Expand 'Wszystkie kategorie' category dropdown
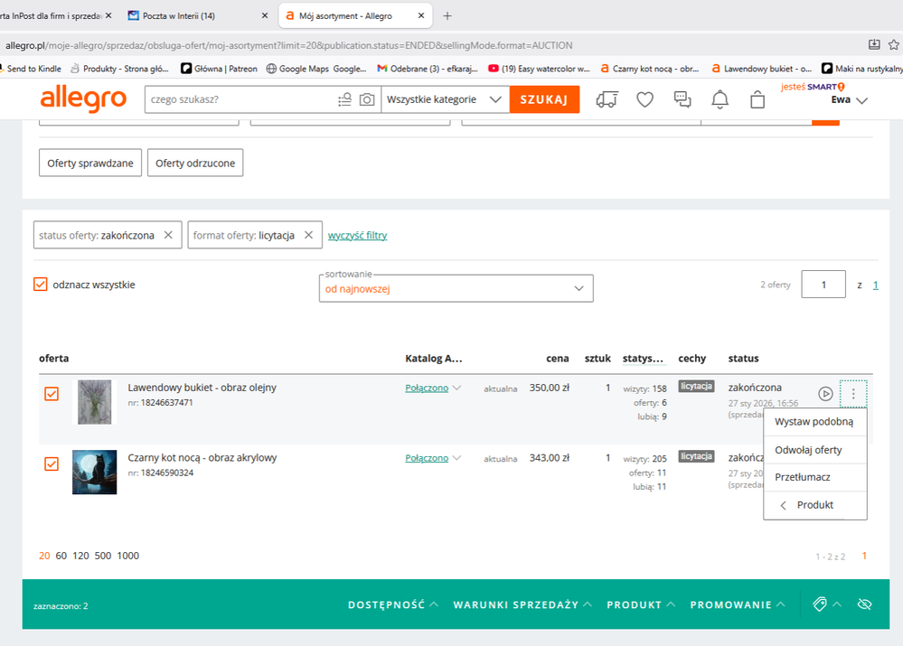The width and height of the screenshot is (903, 646). point(444,99)
